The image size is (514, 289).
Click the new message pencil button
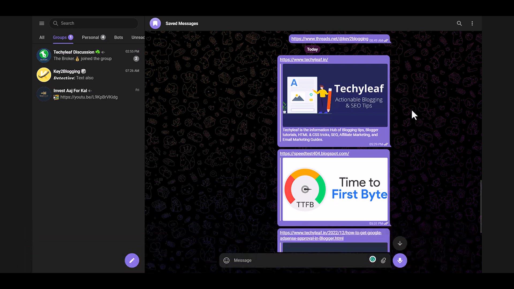[x=132, y=260]
